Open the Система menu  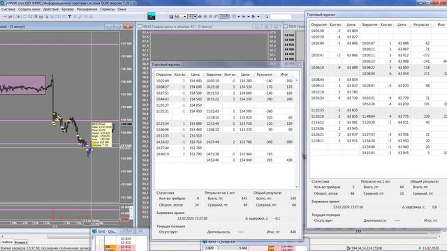(x=8, y=9)
